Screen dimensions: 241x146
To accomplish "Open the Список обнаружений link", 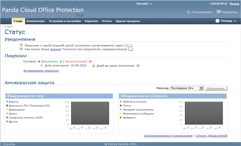I will tap(211, 136).
